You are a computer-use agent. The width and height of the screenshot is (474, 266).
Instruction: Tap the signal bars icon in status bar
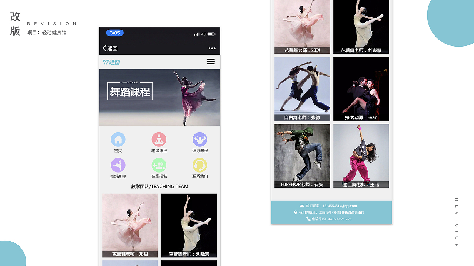click(196, 34)
